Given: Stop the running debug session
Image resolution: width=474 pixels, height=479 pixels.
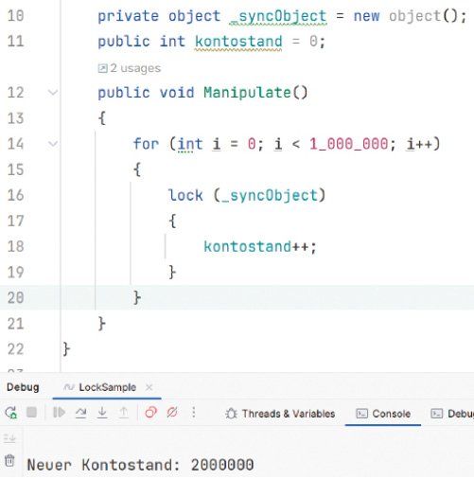Looking at the screenshot, I should click(31, 413).
